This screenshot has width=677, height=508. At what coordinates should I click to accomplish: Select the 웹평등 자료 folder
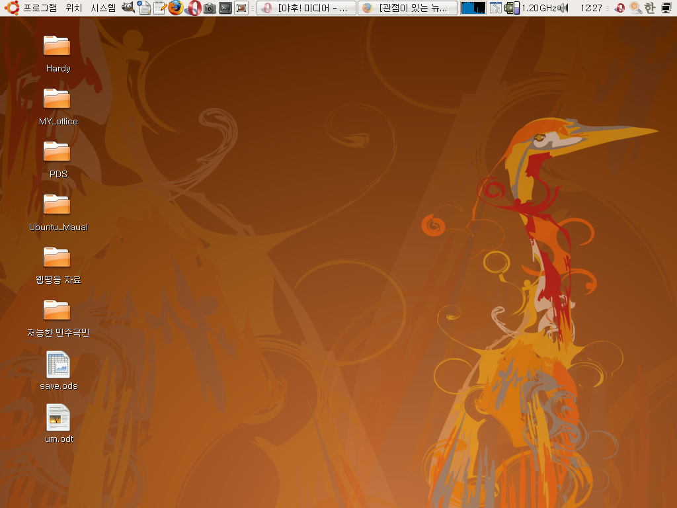58,265
